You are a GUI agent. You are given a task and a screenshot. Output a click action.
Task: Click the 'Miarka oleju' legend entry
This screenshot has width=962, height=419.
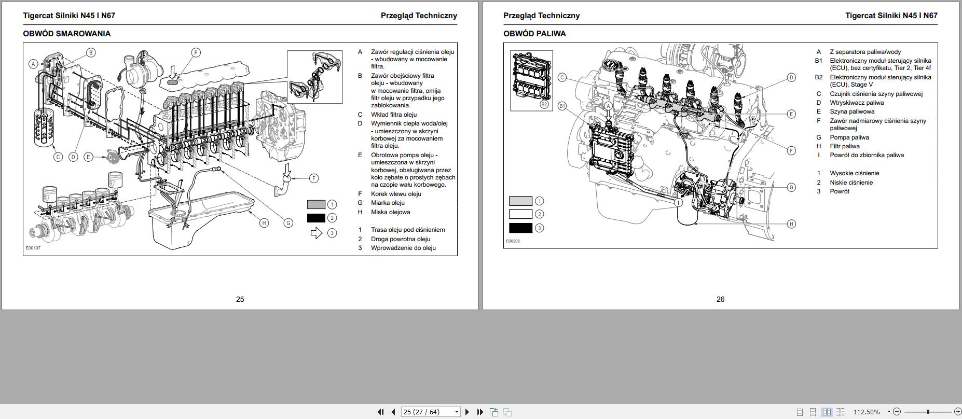388,203
